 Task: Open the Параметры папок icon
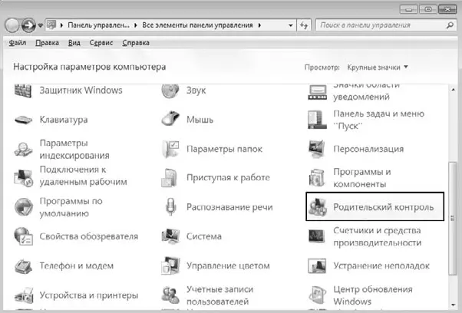tap(170, 149)
